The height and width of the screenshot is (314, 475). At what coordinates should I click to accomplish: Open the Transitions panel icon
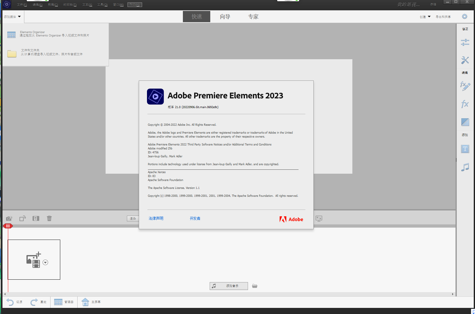465,122
